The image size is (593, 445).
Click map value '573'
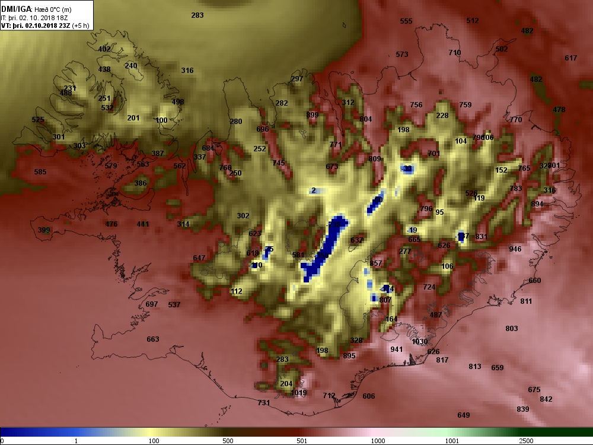[x=402, y=55]
